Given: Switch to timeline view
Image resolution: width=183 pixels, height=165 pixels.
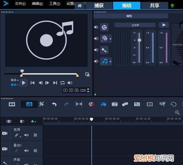Looking at the screenshot, I should [29, 104].
